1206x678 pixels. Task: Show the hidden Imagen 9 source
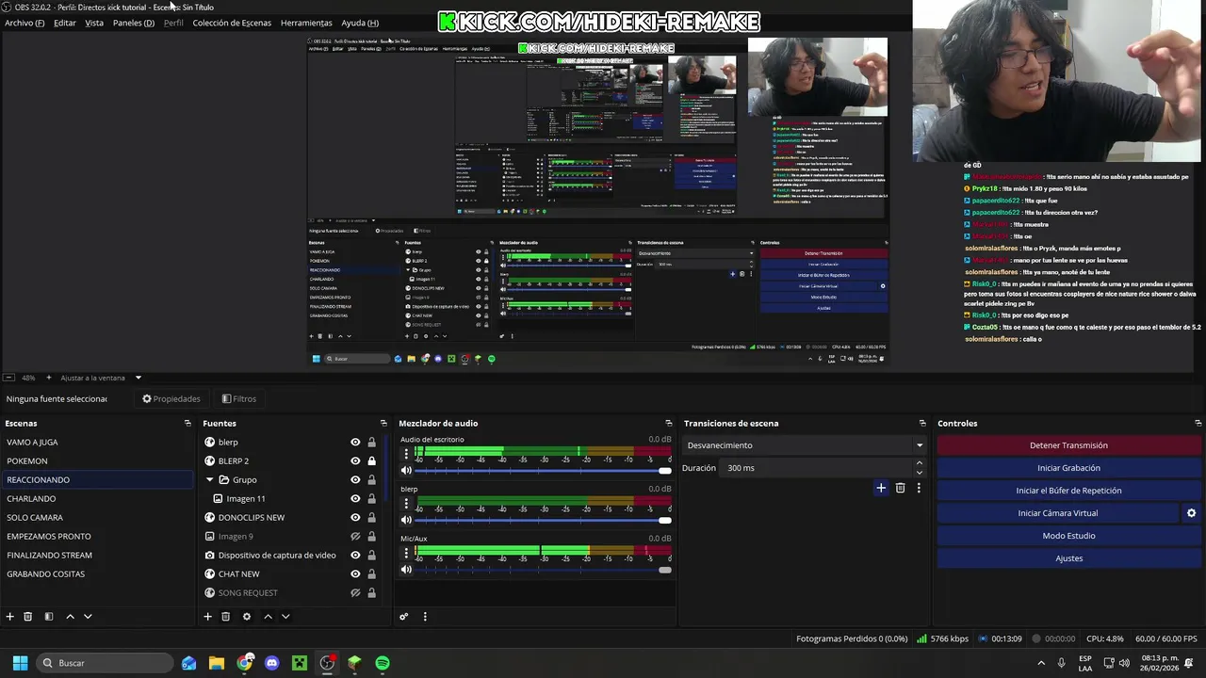coord(355,537)
